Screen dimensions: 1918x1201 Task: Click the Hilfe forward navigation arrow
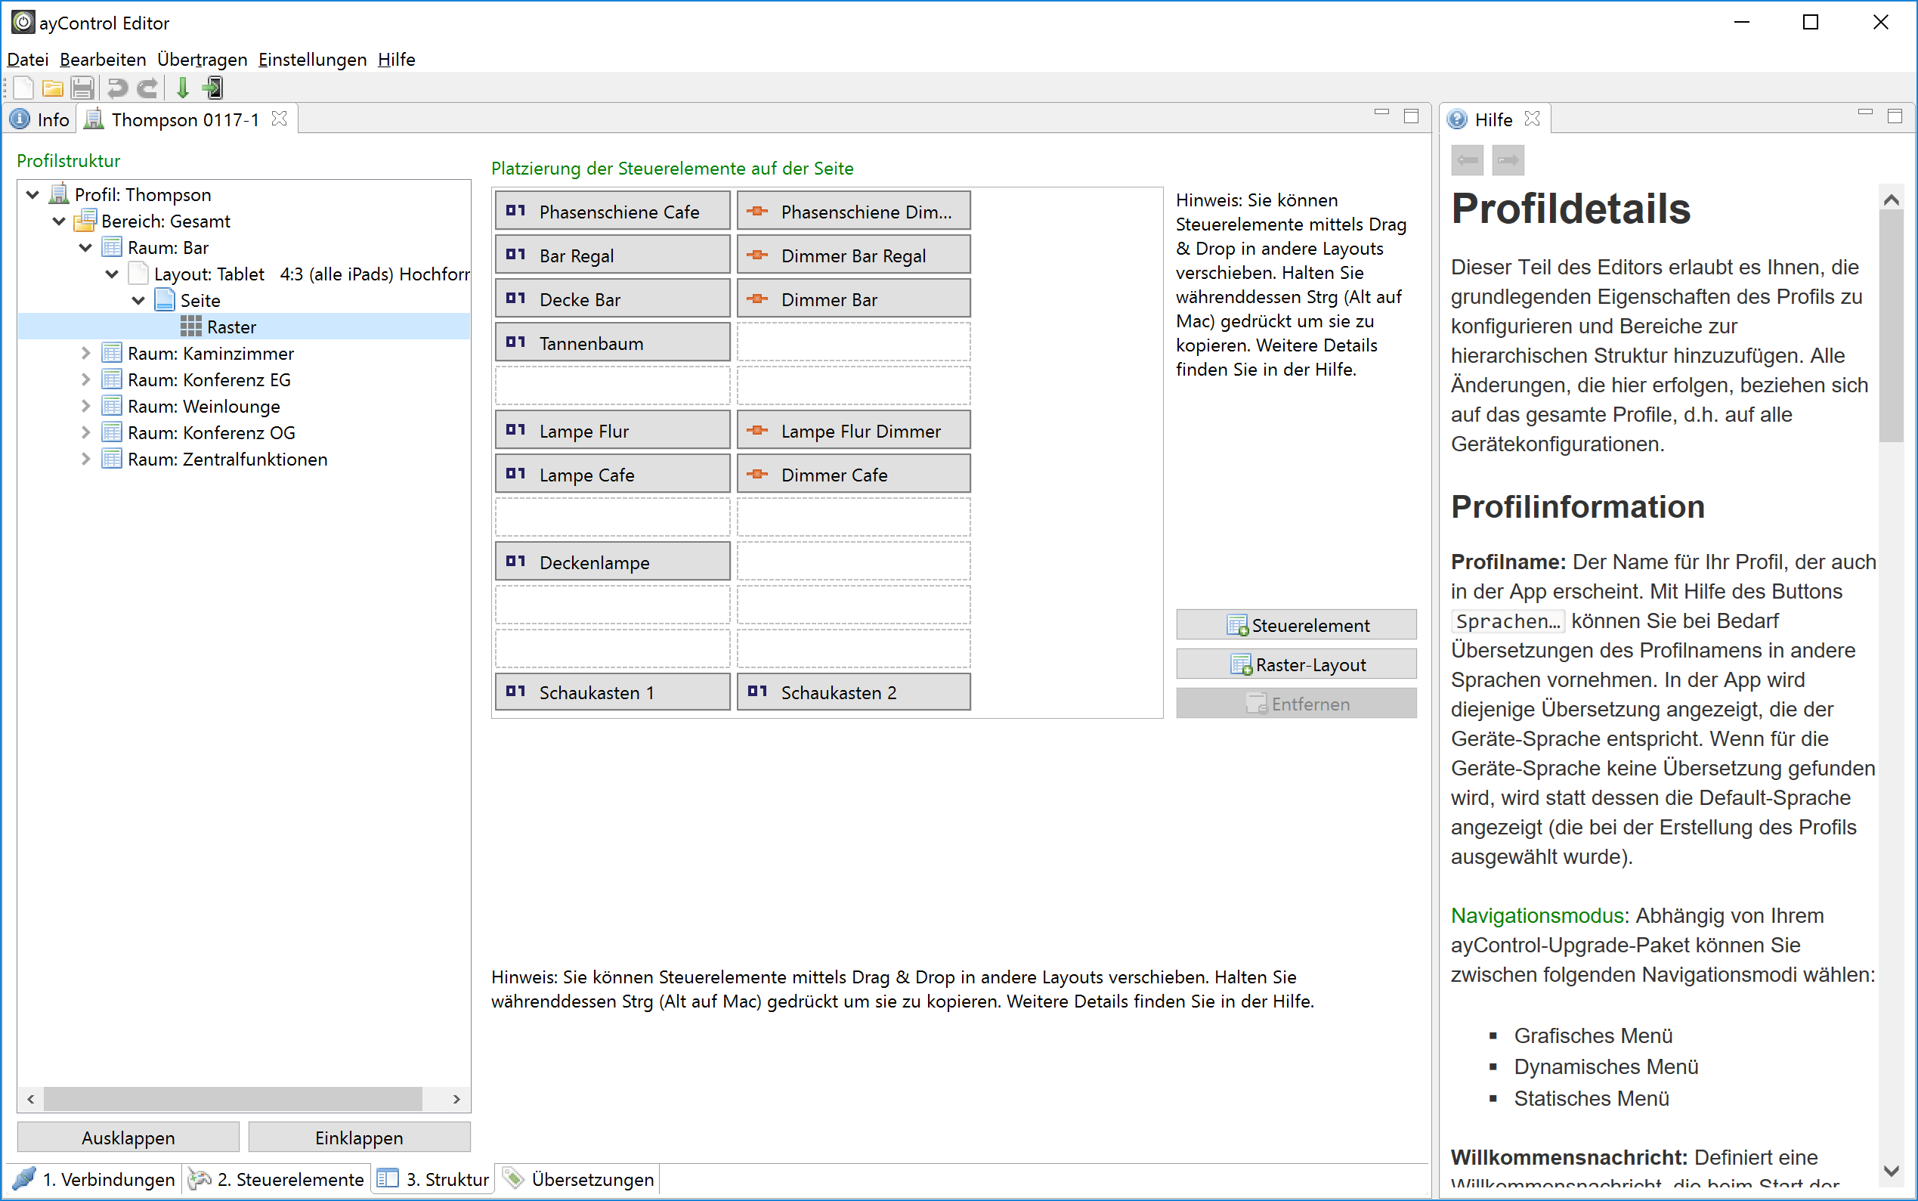click(1508, 160)
